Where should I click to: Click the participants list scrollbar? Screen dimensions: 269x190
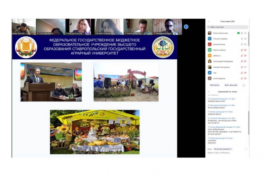[249, 40]
